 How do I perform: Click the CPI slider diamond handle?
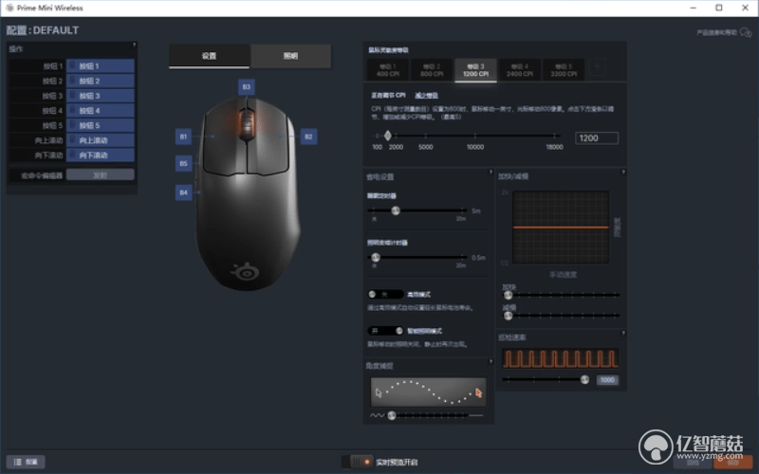388,136
